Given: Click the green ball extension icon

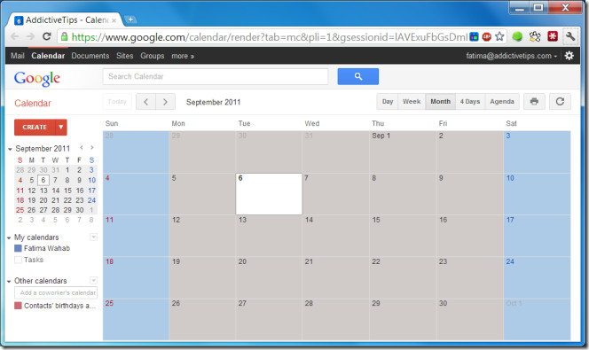Looking at the screenshot, I should pos(517,36).
